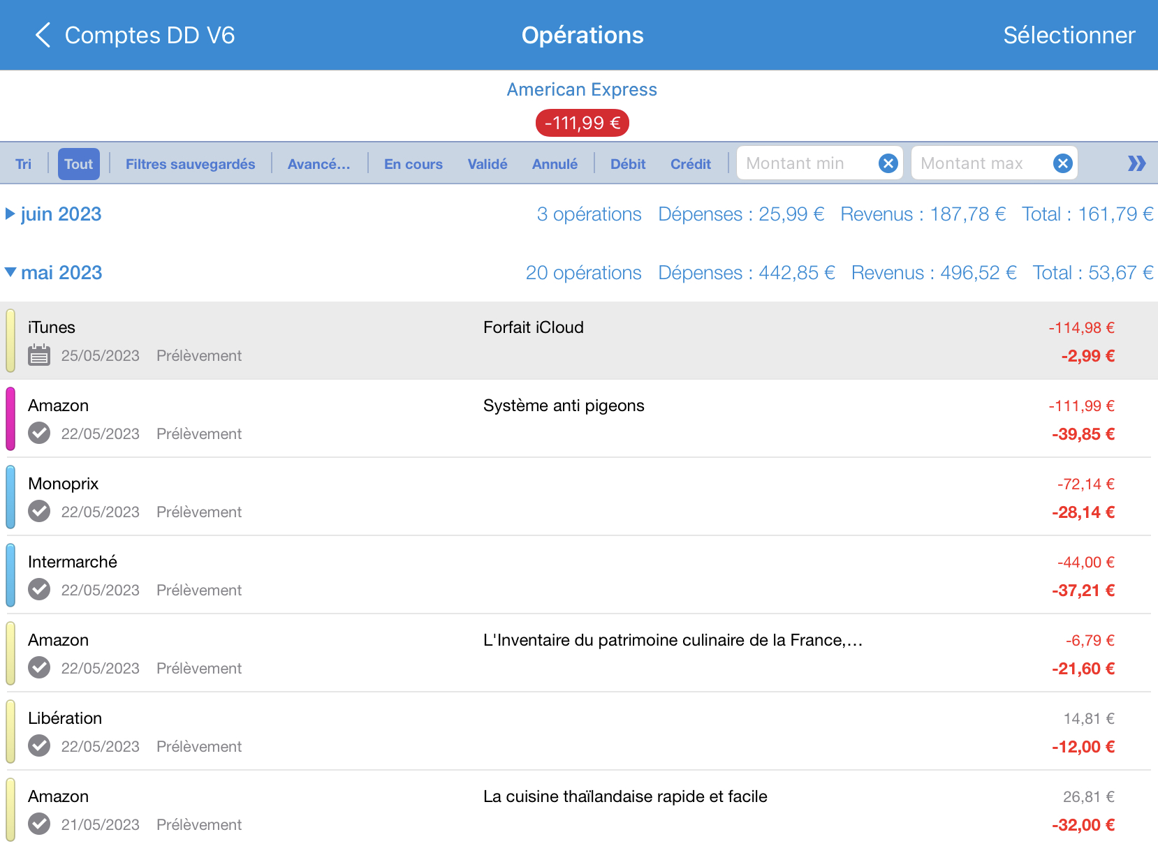Select the Tout filter

pyautogui.click(x=79, y=164)
